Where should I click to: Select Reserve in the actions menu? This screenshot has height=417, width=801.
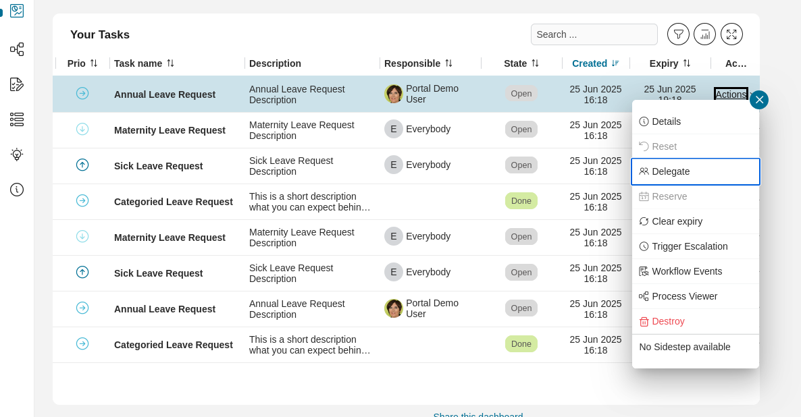point(695,196)
